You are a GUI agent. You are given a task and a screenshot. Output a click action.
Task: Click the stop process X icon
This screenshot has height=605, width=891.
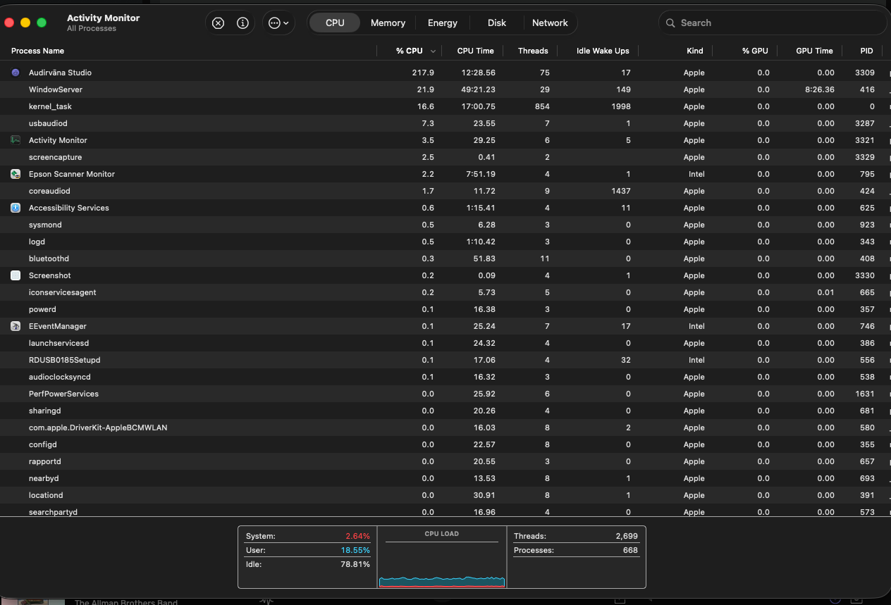pyautogui.click(x=218, y=23)
